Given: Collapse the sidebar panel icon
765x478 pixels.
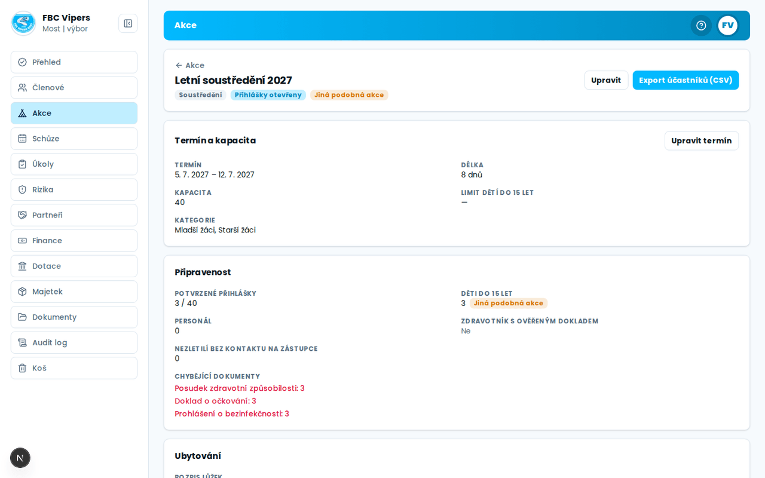Looking at the screenshot, I should point(128,23).
